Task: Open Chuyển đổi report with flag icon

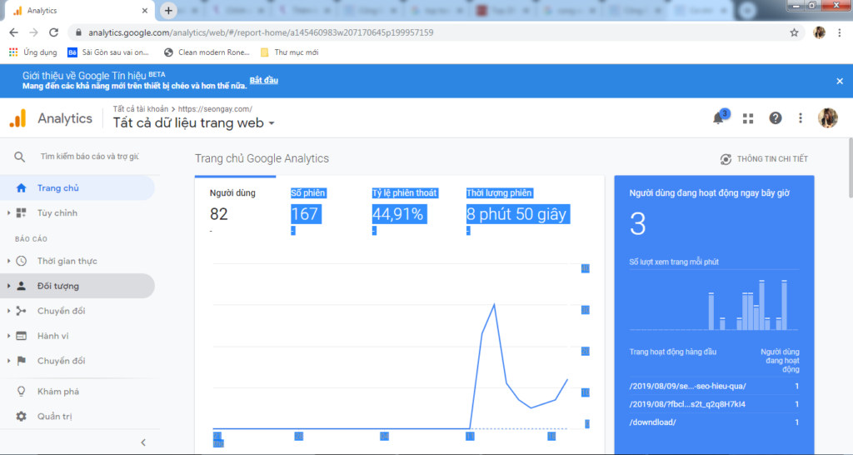Action: 61,361
